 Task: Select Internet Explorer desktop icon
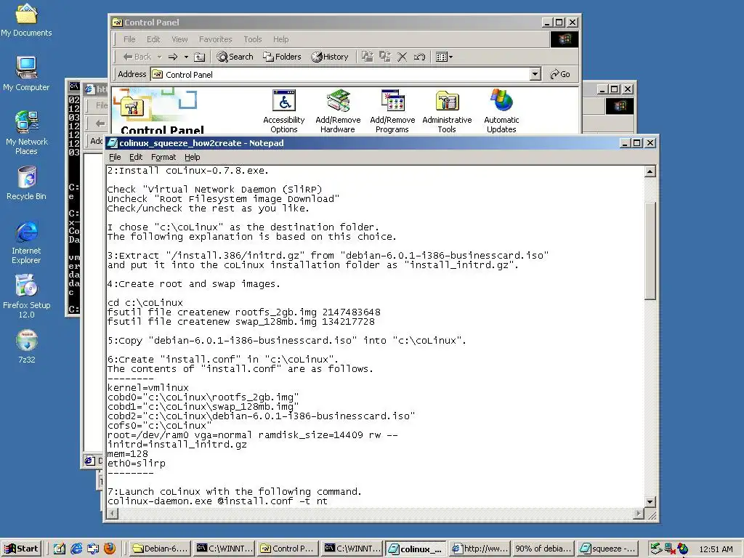pos(27,242)
